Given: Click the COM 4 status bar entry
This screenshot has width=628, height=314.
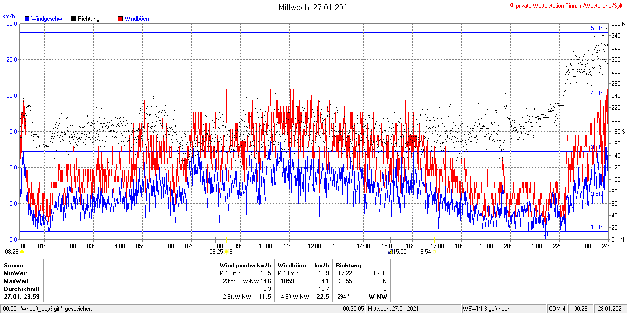Looking at the screenshot, I should [557, 309].
